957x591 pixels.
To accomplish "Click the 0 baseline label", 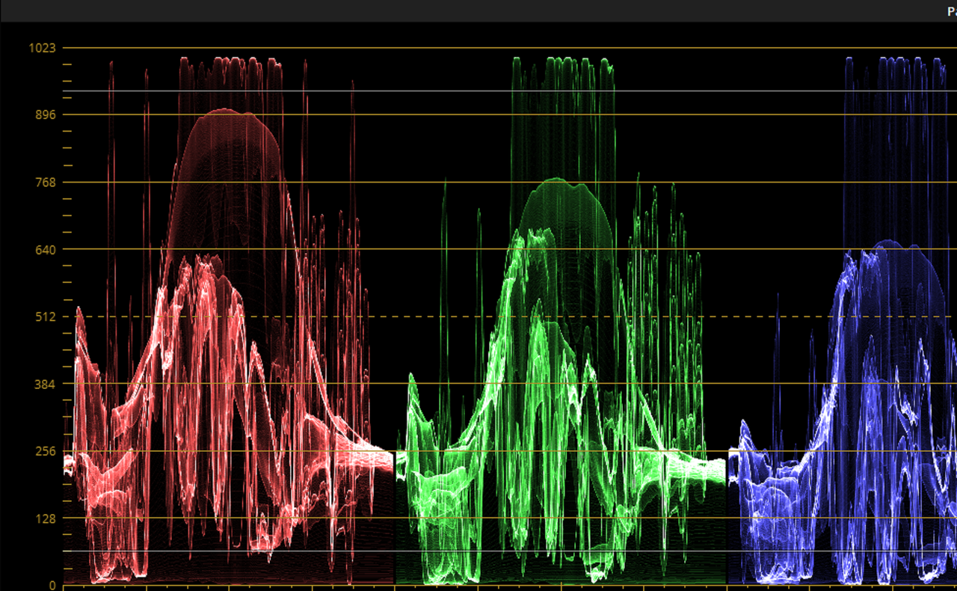I will click(52, 584).
